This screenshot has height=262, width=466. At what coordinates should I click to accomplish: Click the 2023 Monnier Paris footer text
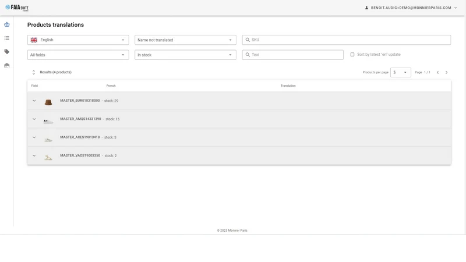[x=232, y=230]
